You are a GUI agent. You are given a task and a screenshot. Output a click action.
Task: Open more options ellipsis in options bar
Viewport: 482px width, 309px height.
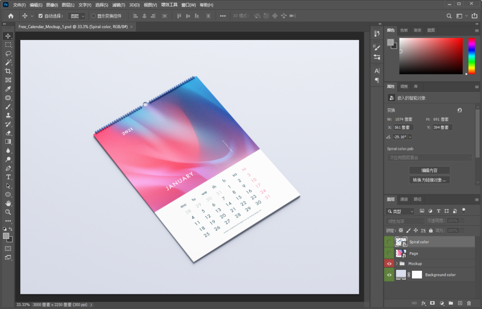(223, 16)
